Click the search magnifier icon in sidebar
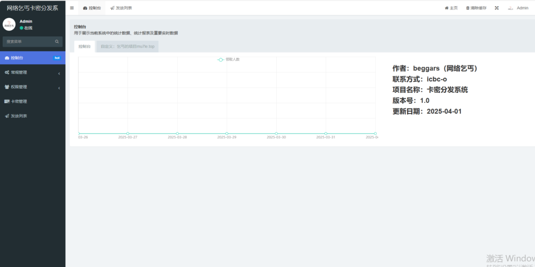The width and height of the screenshot is (535, 267). [x=57, y=41]
